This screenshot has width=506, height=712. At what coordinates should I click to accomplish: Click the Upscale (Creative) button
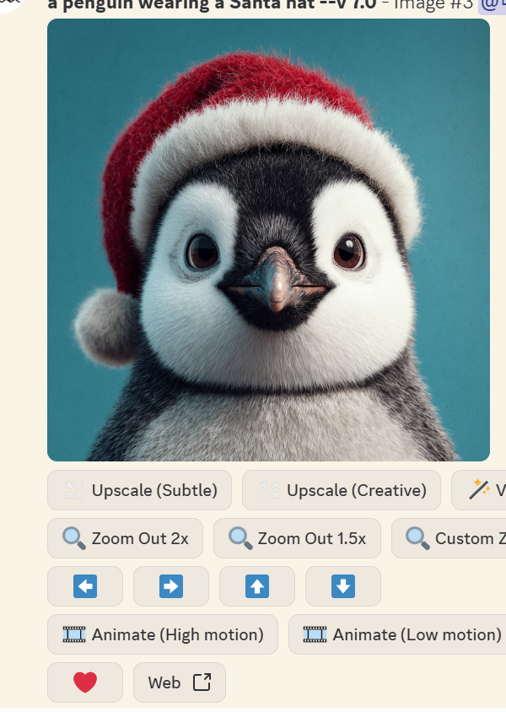[x=342, y=490]
